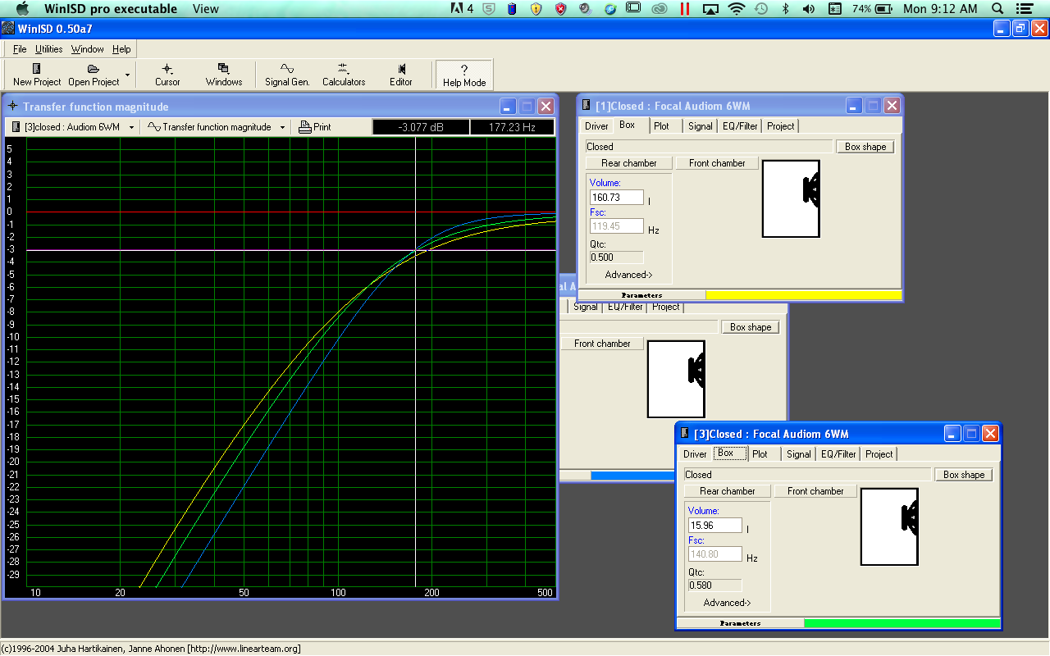Click the Adobe menu bar icon
Image resolution: width=1050 pixels, height=656 pixels.
point(462,9)
